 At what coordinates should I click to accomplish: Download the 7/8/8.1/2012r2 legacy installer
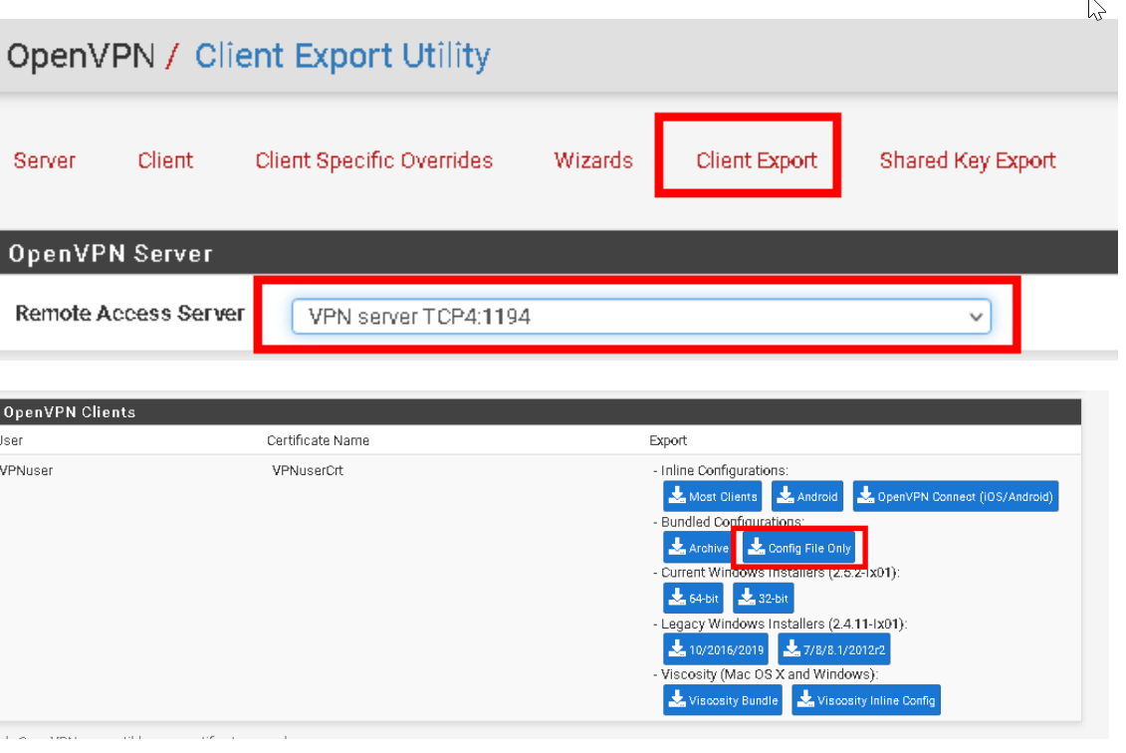click(x=833, y=649)
